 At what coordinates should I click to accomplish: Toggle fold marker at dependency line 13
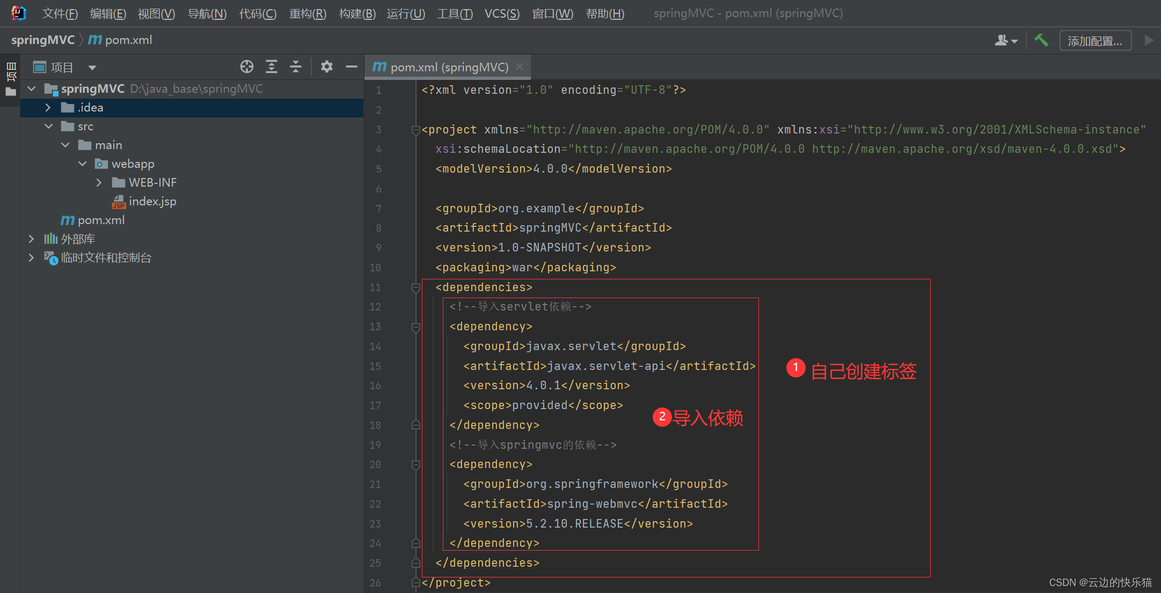coord(415,327)
